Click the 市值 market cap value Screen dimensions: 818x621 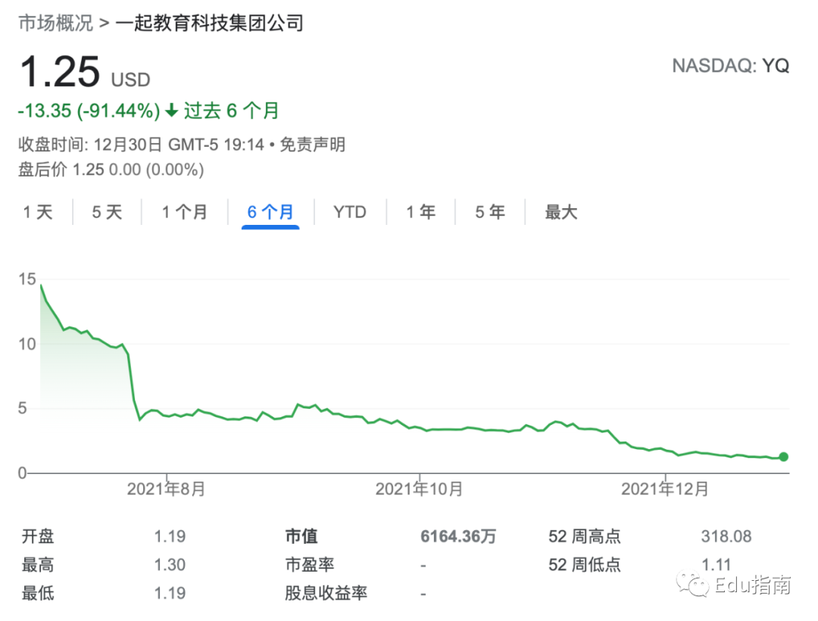[458, 536]
